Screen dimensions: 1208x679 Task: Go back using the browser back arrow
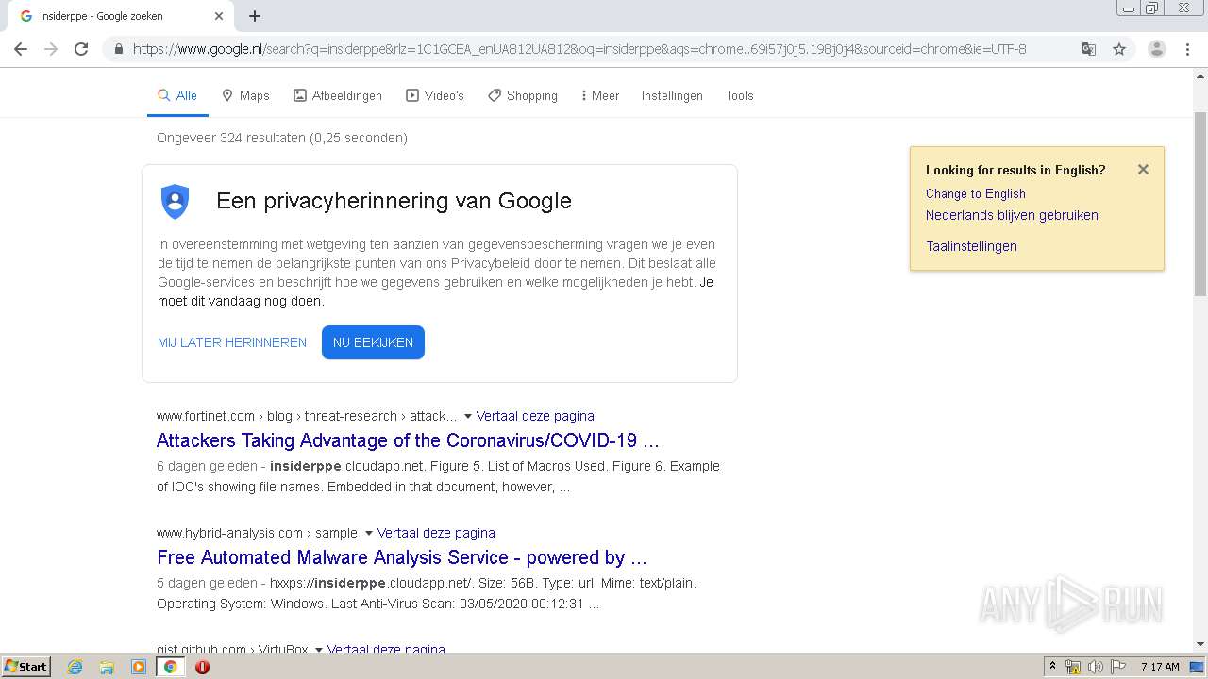pos(21,49)
